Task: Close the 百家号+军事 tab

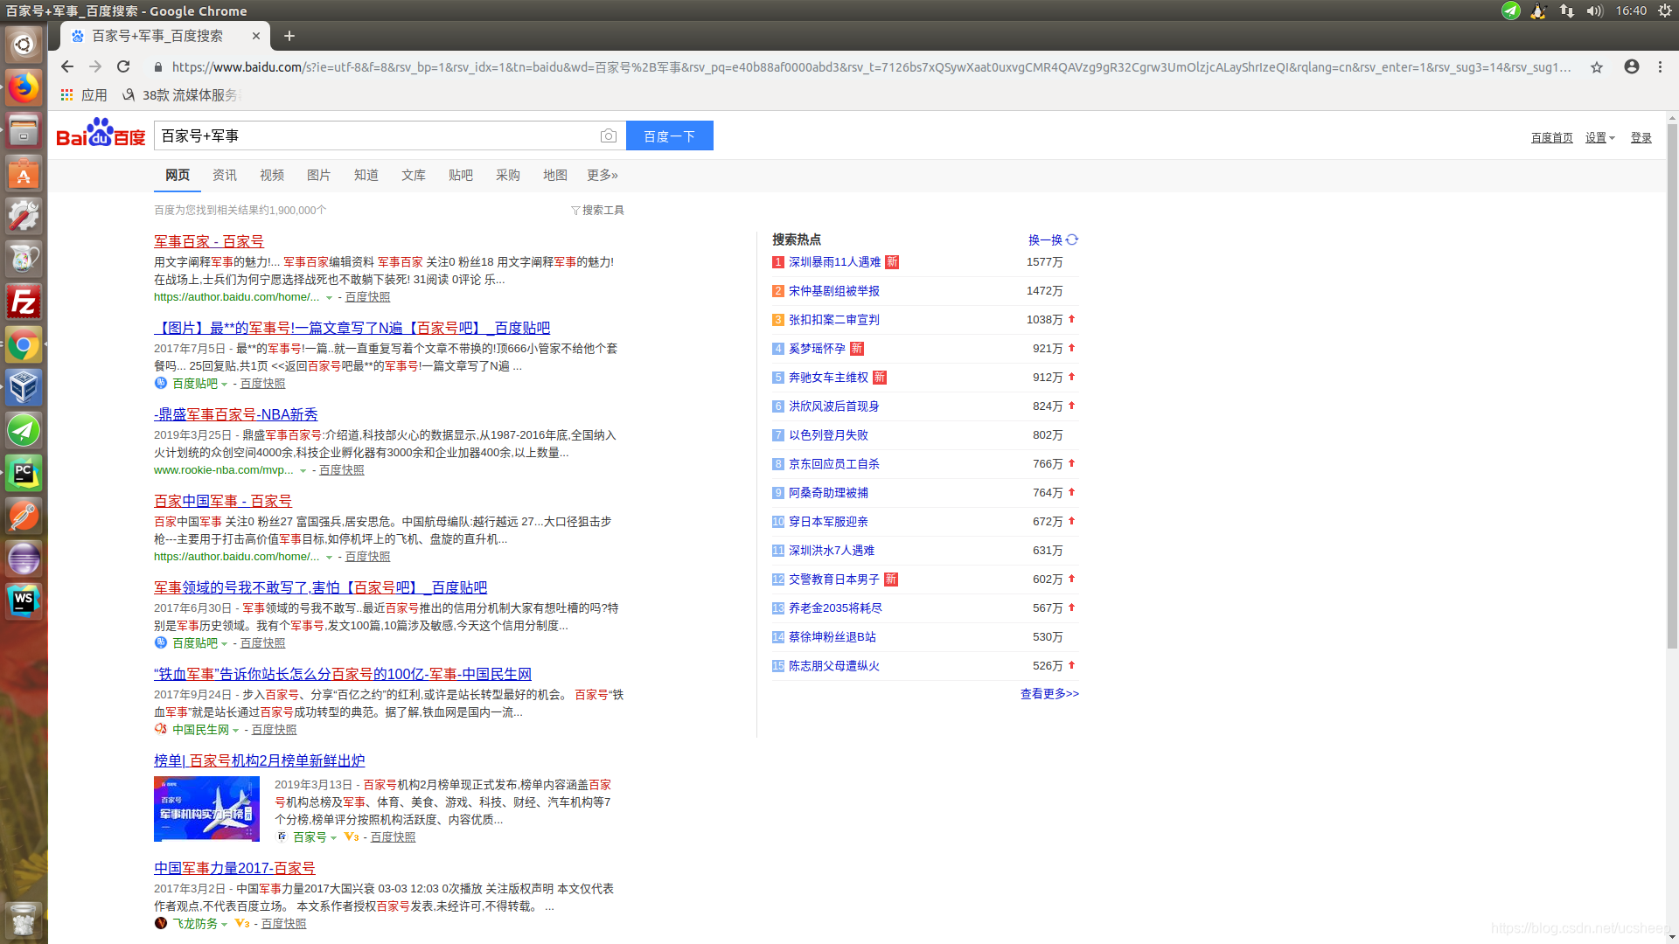Action: [256, 36]
